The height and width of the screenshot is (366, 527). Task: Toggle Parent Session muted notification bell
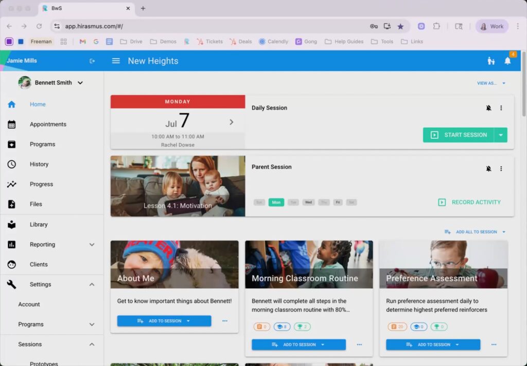click(488, 168)
